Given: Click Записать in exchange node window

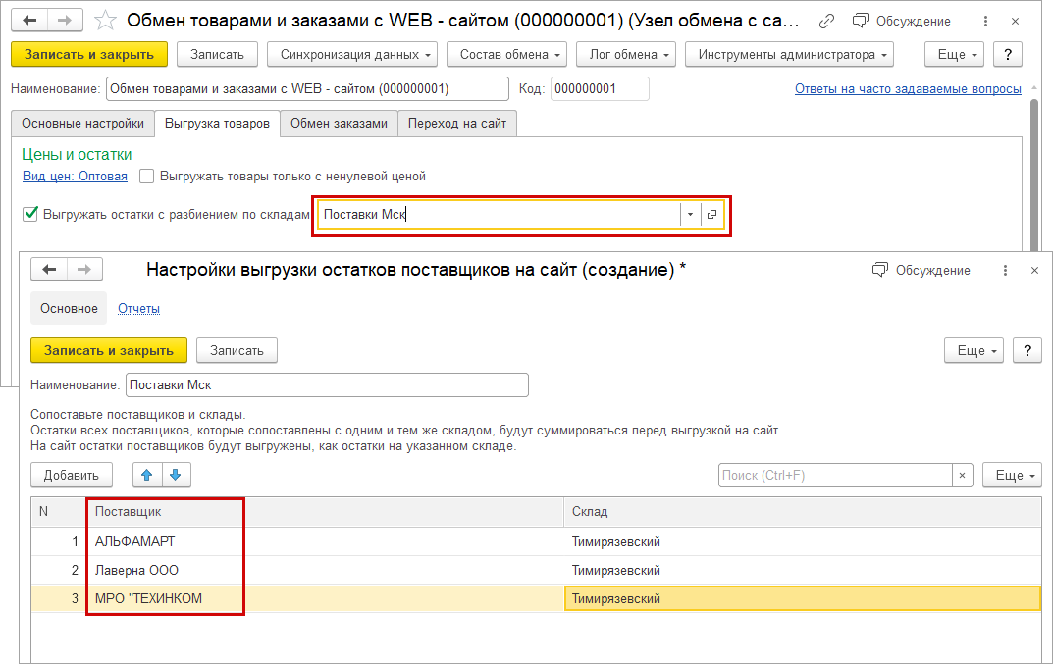Looking at the screenshot, I should pos(217,54).
